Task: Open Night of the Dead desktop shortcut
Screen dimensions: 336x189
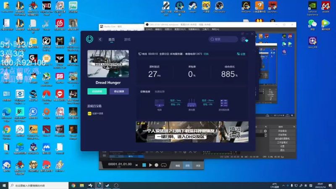Action: (47, 8)
